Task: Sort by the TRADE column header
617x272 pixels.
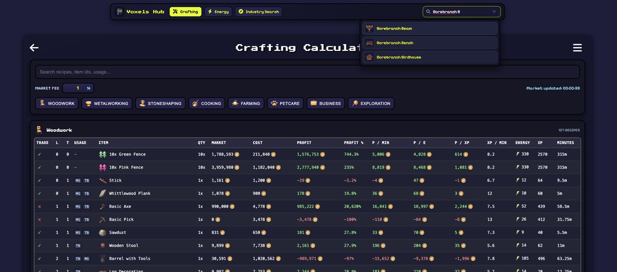Action: point(42,143)
